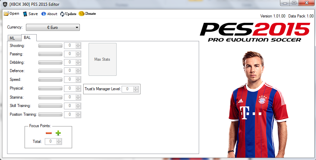Click the Save icon in toolbar
The height and width of the screenshot is (160, 316).
coord(25,14)
